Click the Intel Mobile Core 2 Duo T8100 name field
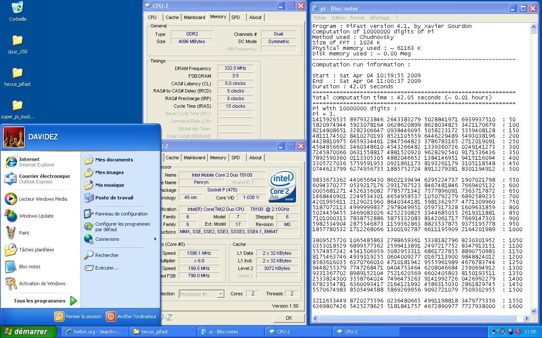The image size is (542, 338). (x=222, y=175)
